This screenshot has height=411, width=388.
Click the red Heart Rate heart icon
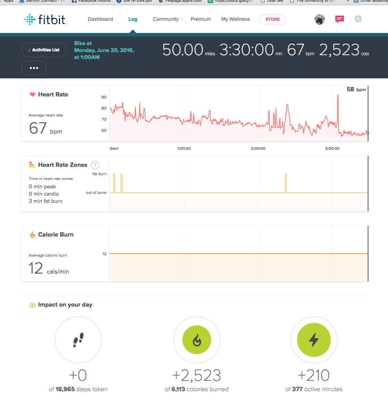pyautogui.click(x=33, y=94)
